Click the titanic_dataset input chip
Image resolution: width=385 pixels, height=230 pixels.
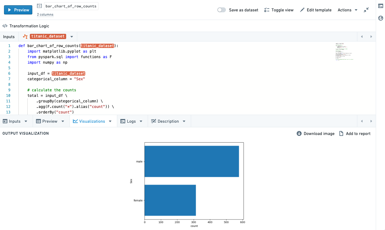click(x=47, y=36)
